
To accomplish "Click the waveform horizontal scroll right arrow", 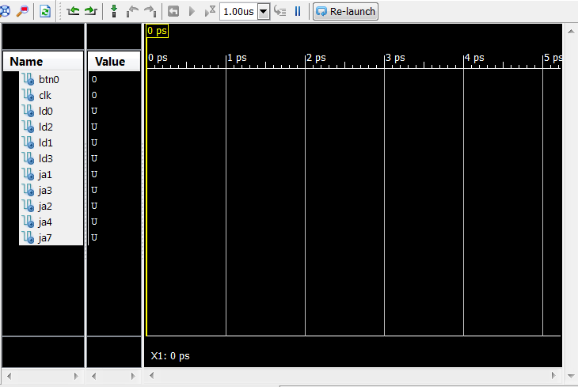I will click(553, 376).
